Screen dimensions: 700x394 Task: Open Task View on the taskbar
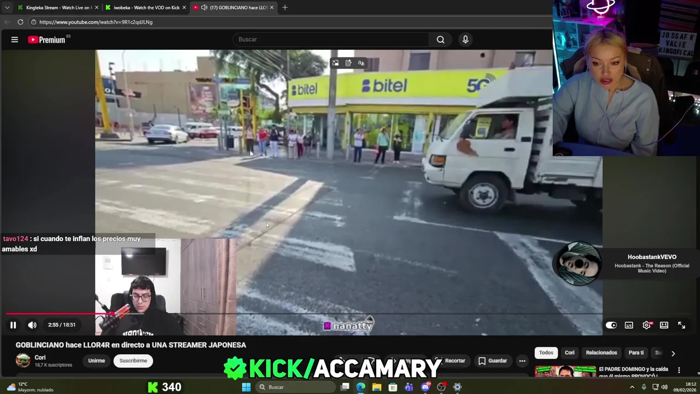coord(345,387)
